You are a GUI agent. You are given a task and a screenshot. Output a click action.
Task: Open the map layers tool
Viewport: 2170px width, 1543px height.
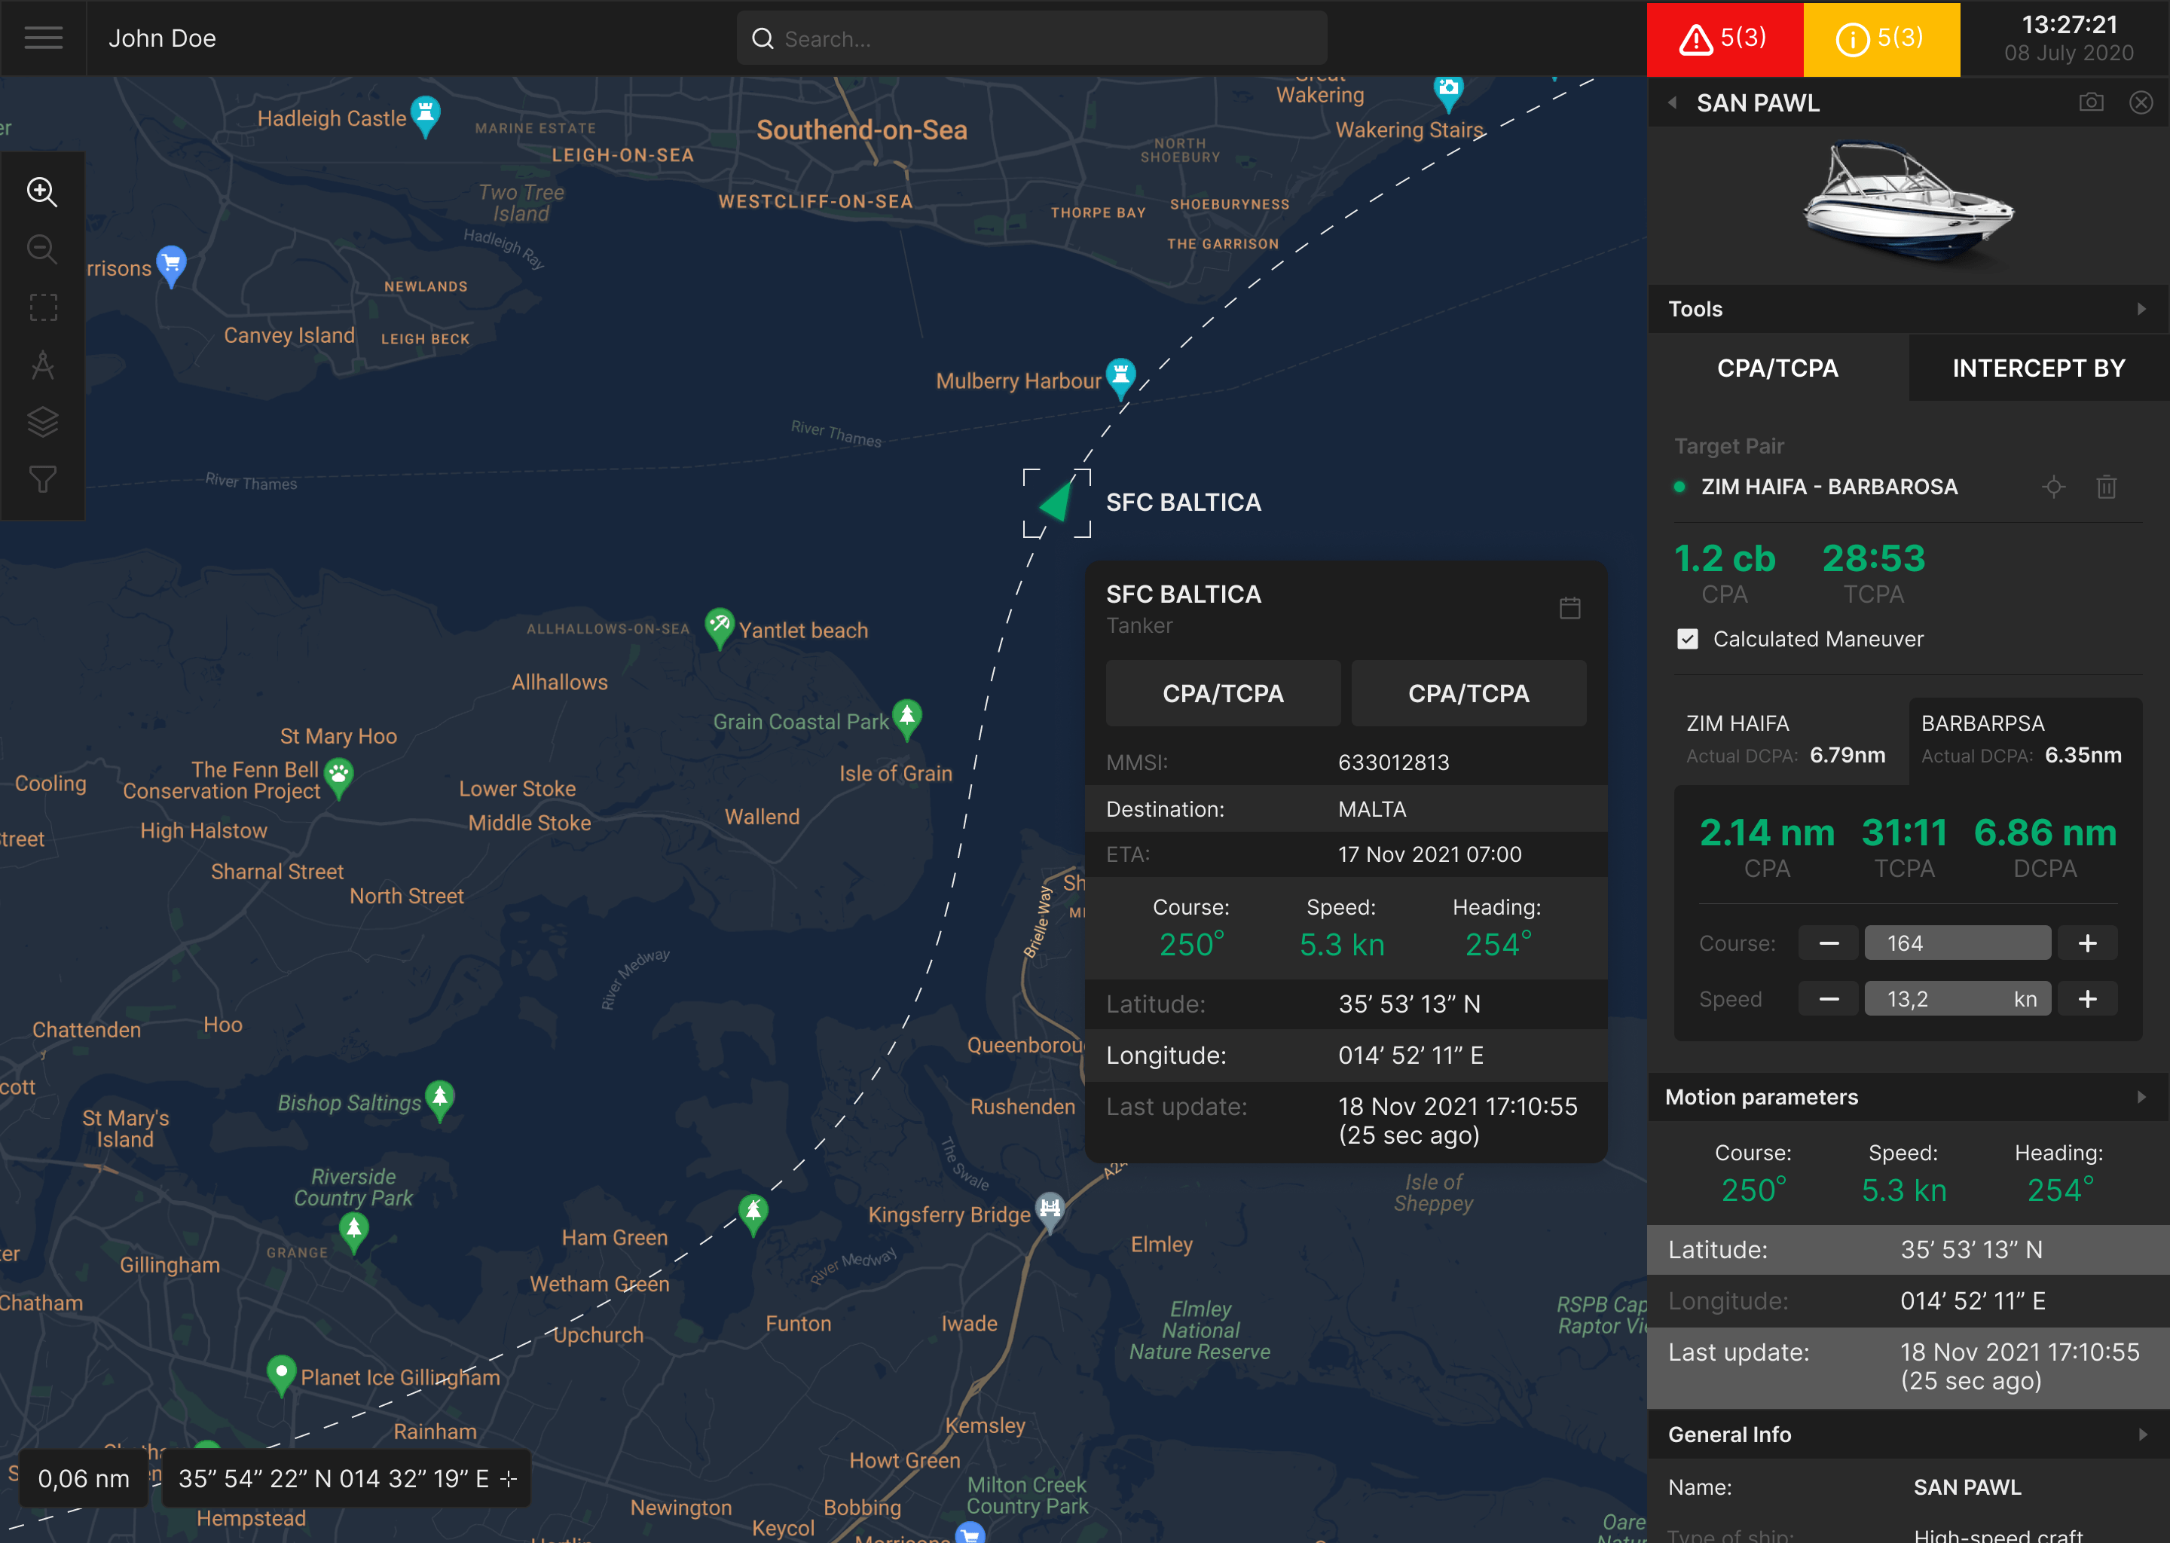tap(43, 422)
